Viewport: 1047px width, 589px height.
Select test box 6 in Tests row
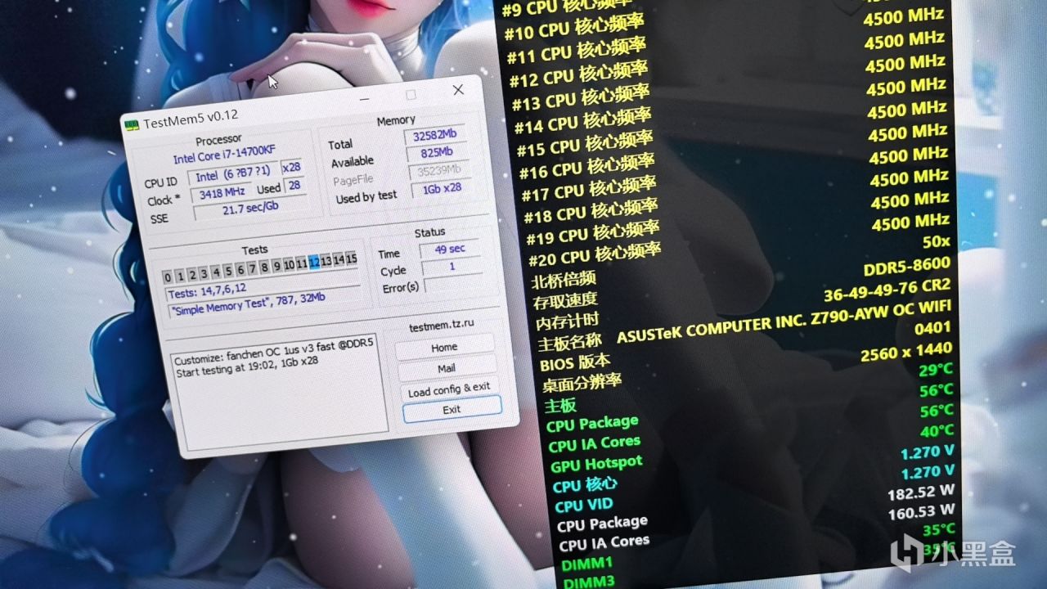click(x=240, y=270)
